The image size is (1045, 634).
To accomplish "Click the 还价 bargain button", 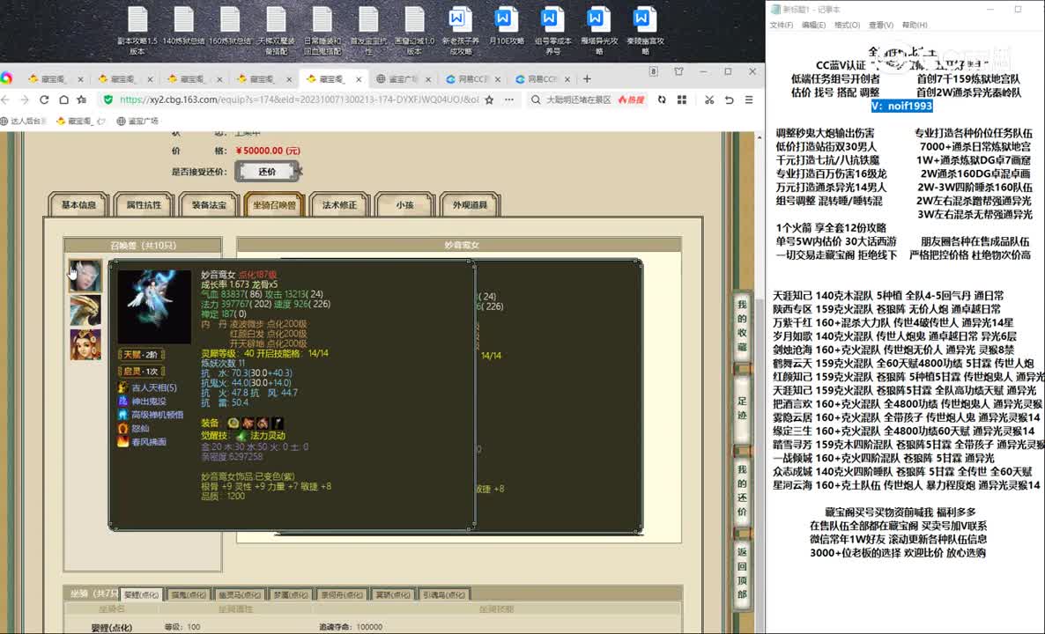I will coord(267,172).
